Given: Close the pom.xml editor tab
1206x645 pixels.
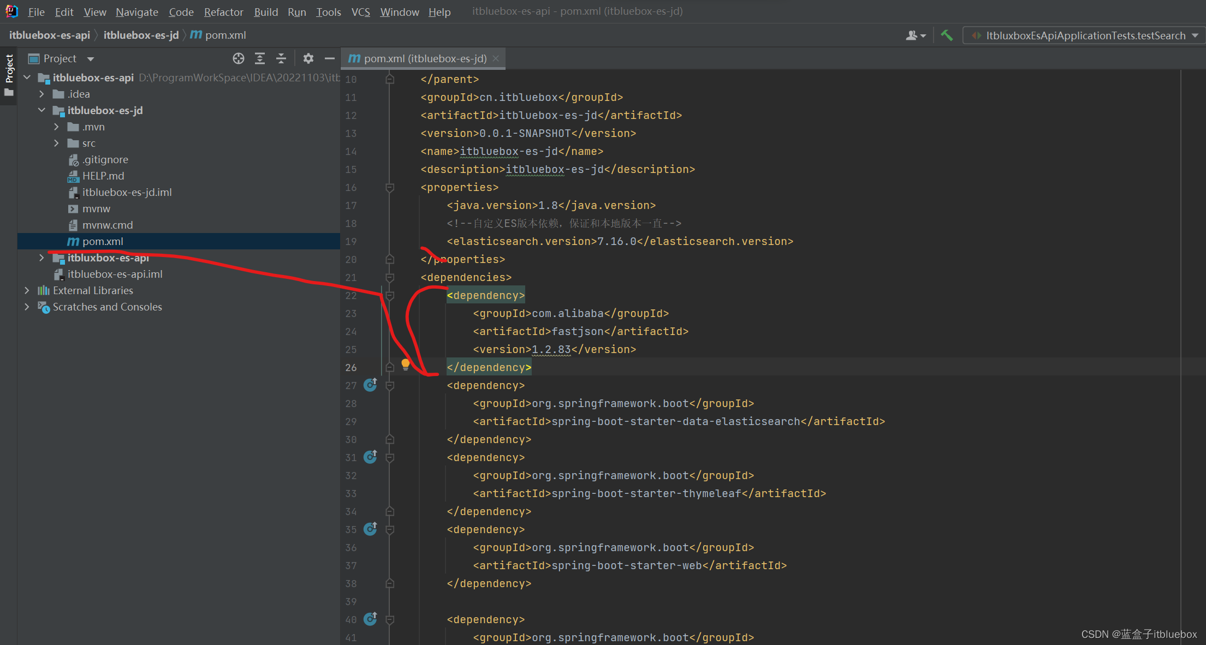Looking at the screenshot, I should point(496,58).
